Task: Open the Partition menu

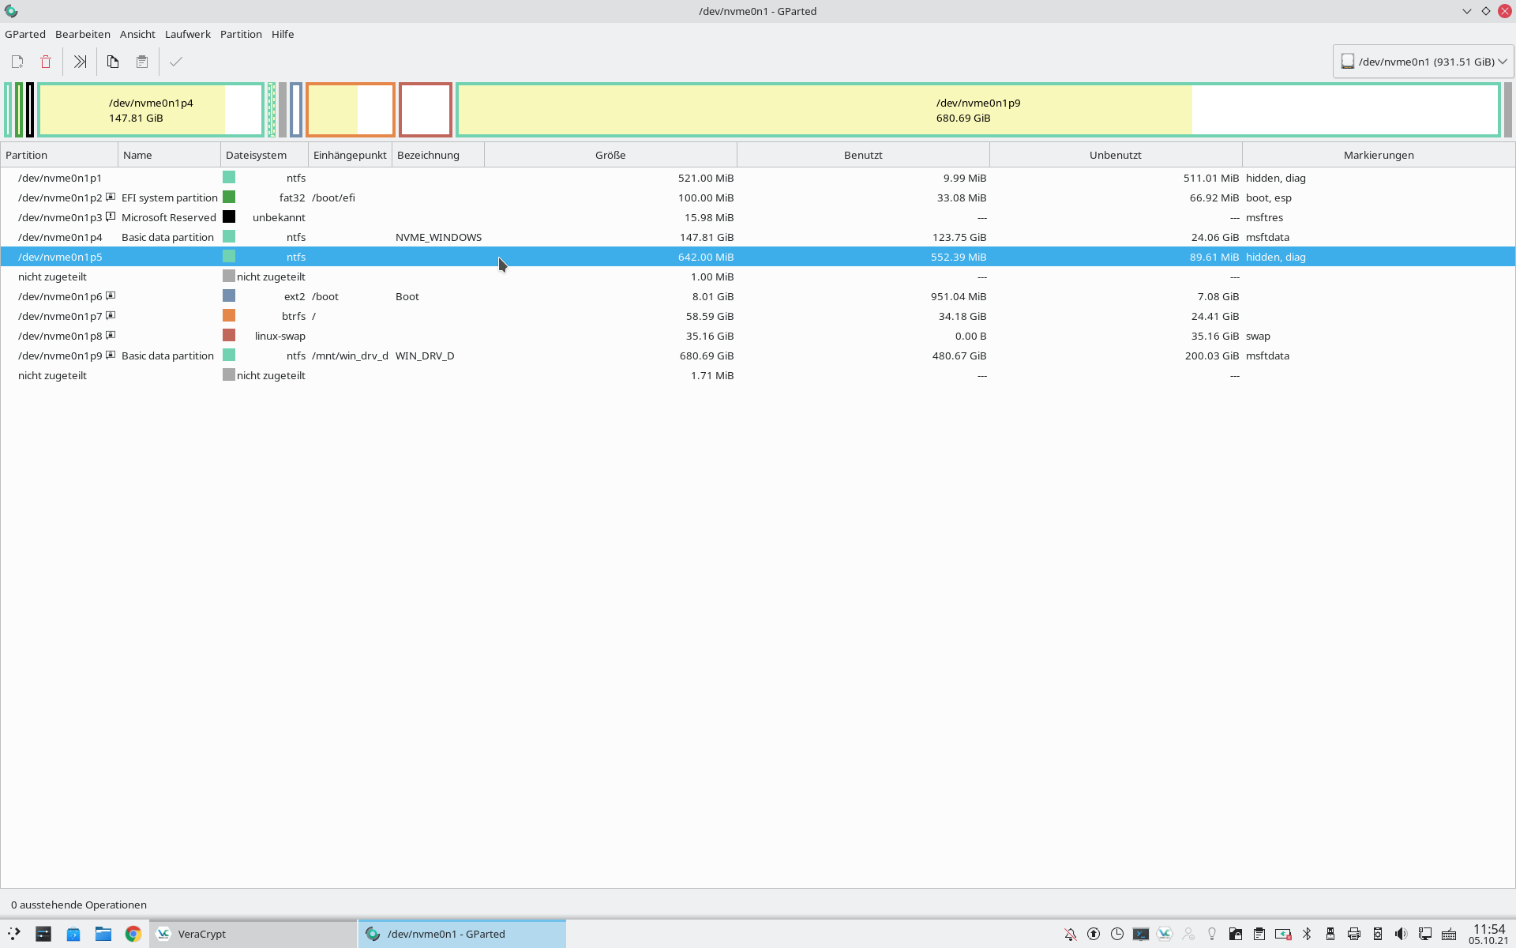Action: [x=241, y=34]
